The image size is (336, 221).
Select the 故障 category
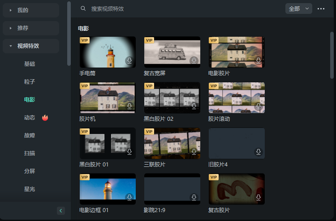coord(30,136)
